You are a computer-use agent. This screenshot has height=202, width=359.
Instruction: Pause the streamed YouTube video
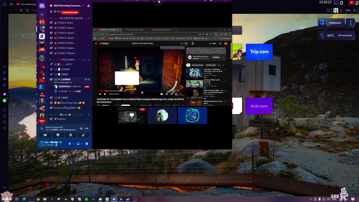click(x=100, y=94)
